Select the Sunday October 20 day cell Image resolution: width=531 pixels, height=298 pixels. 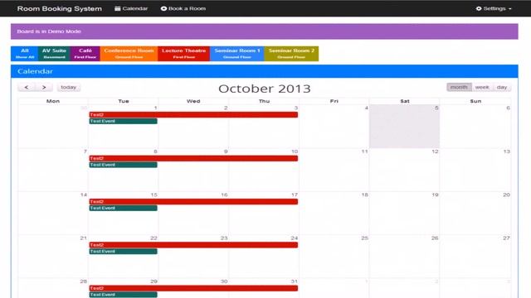click(x=475, y=214)
